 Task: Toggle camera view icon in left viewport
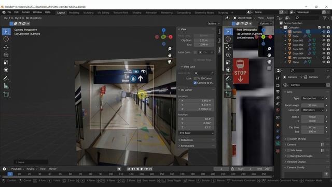[x=170, y=62]
